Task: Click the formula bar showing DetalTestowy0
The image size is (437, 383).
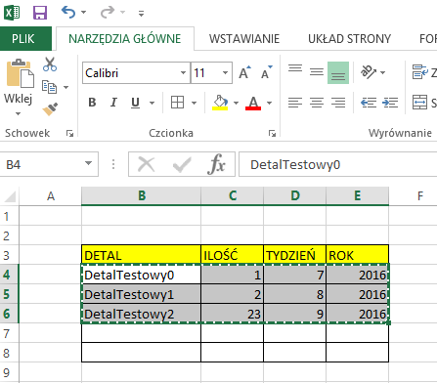Action: [338, 164]
